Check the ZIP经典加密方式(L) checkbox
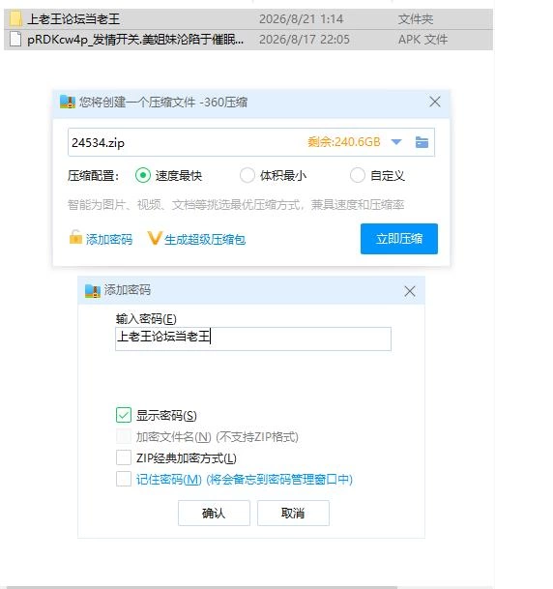Screen dimensions: 553x589 [x=124, y=457]
